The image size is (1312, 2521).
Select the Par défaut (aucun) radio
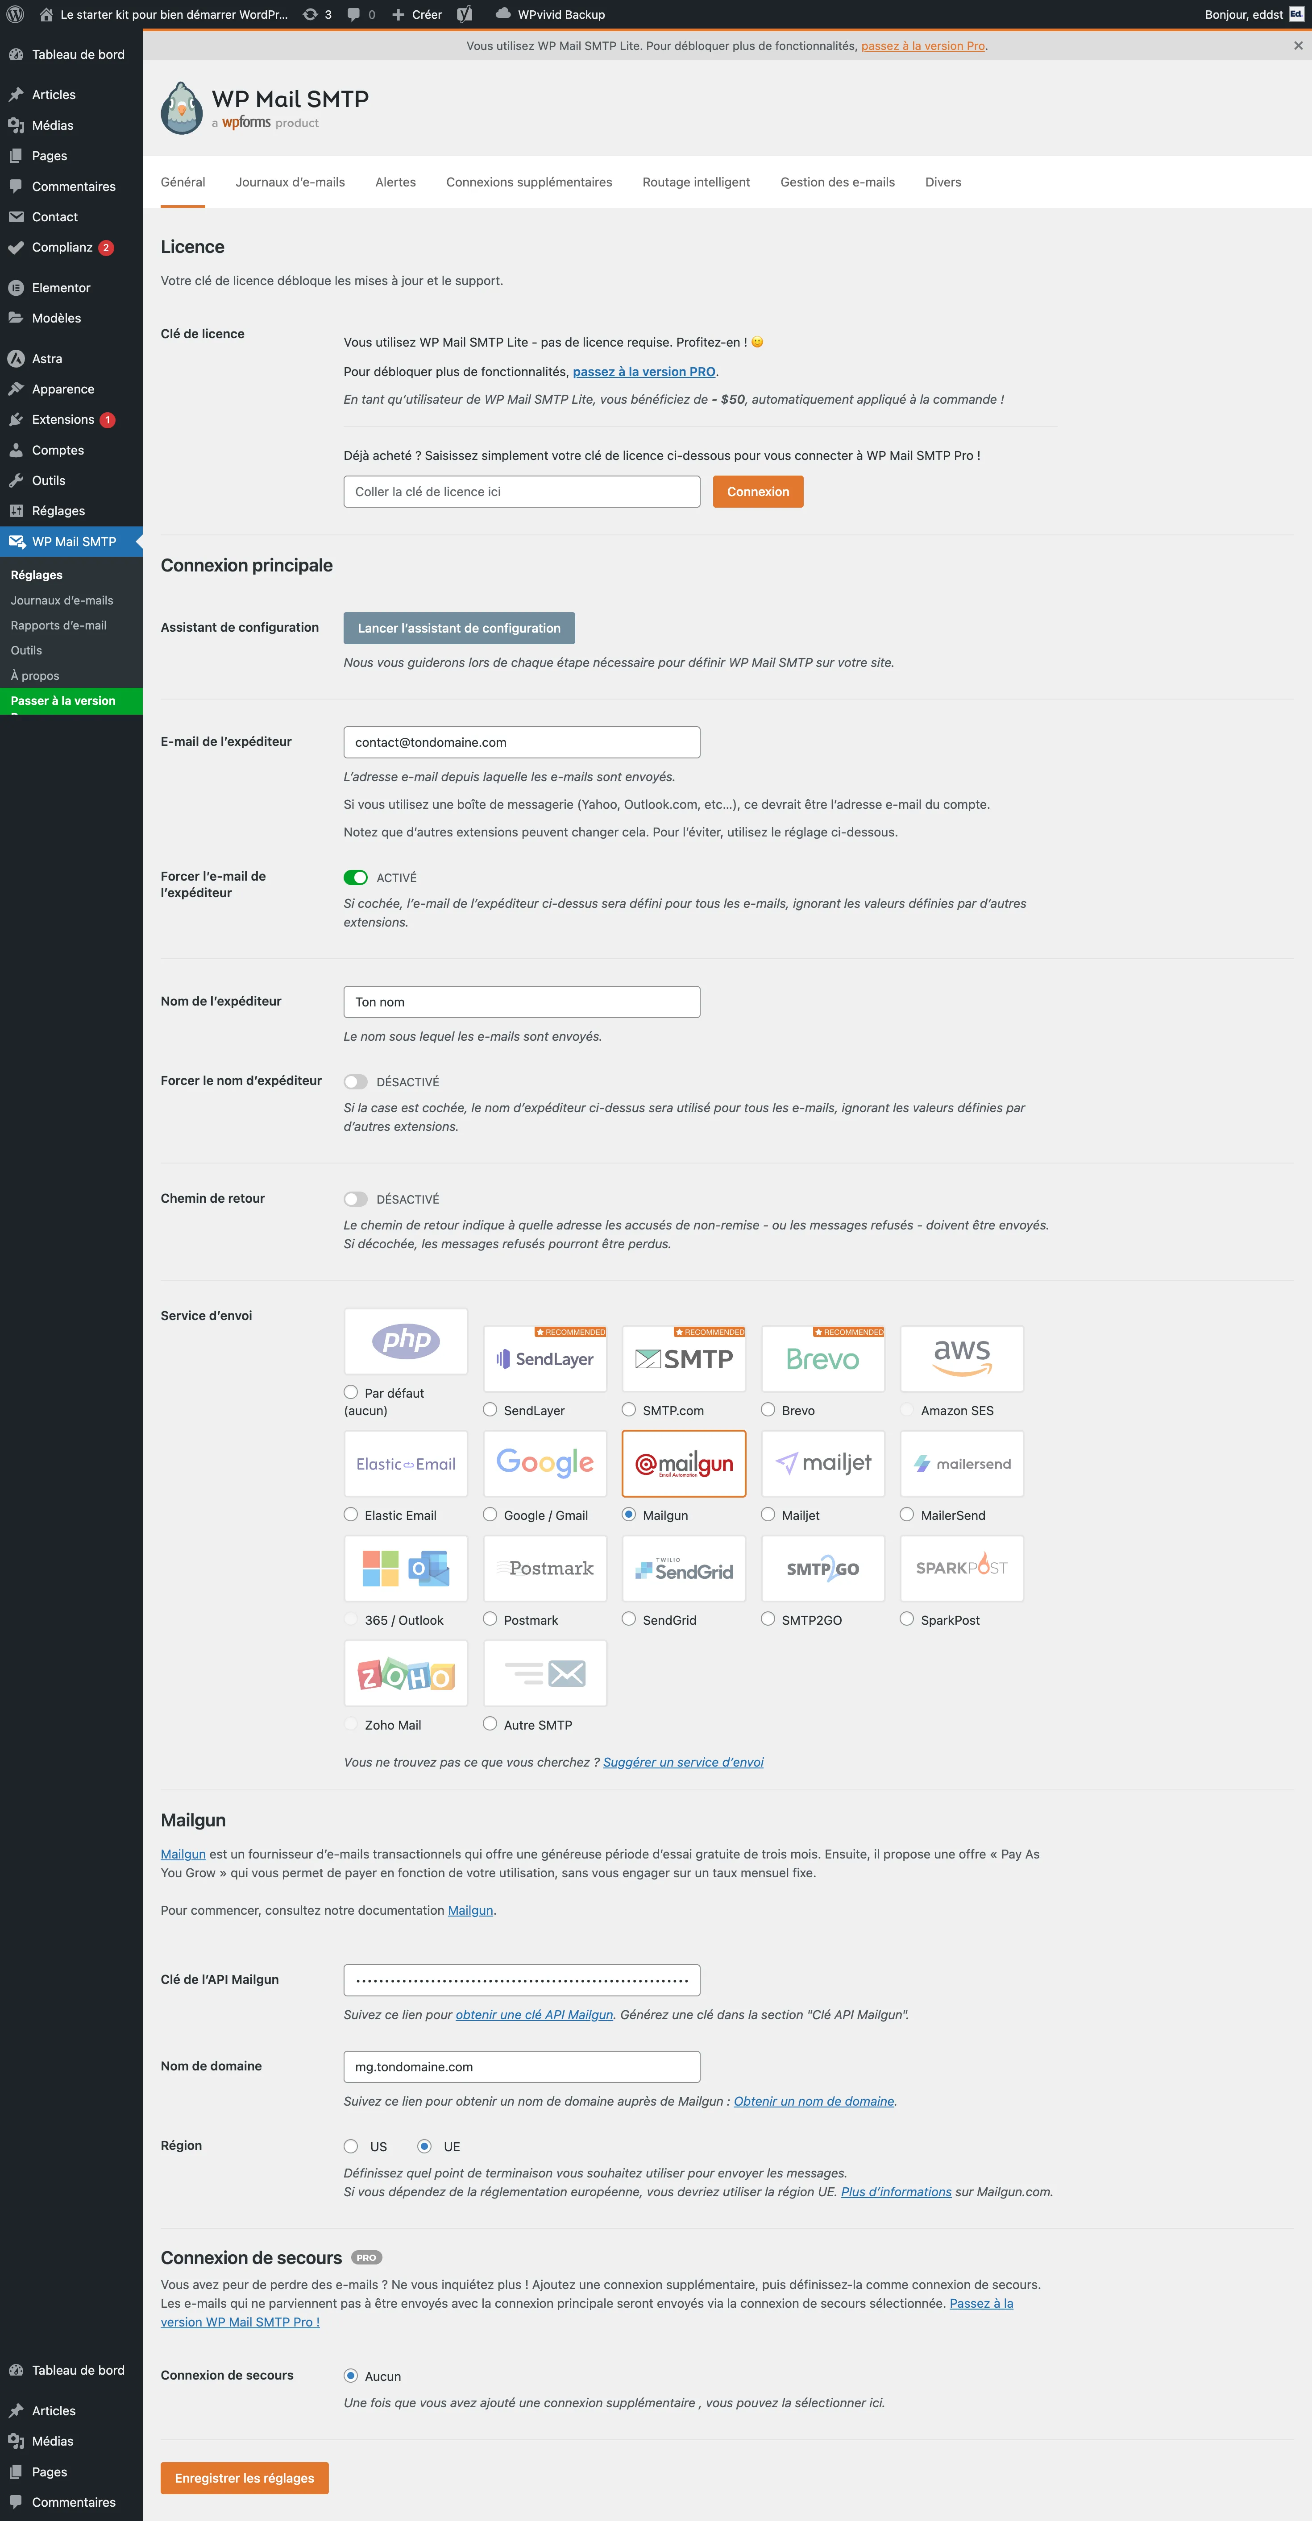(350, 1391)
